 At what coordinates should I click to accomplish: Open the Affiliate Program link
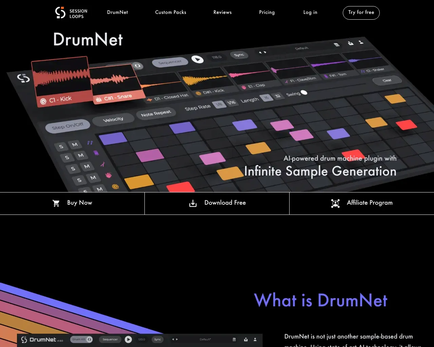362,203
